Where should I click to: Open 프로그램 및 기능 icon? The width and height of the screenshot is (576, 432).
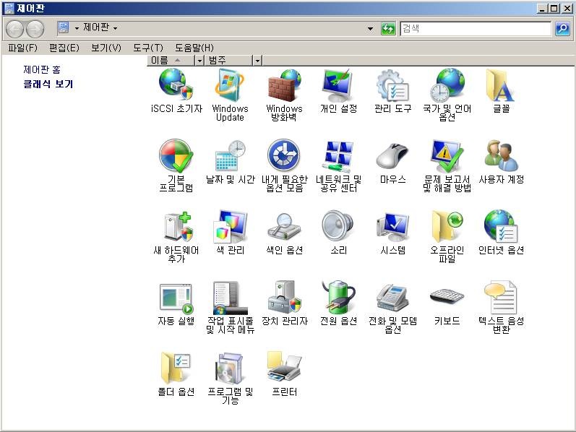pos(230,368)
